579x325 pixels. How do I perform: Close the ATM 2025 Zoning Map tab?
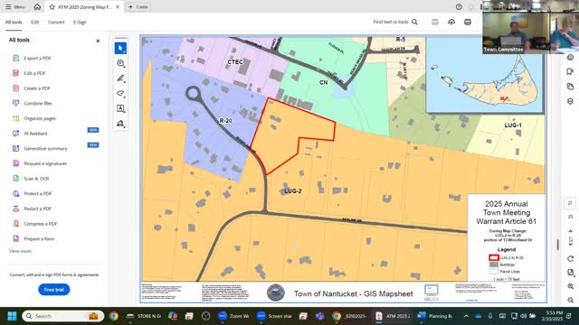(118, 7)
